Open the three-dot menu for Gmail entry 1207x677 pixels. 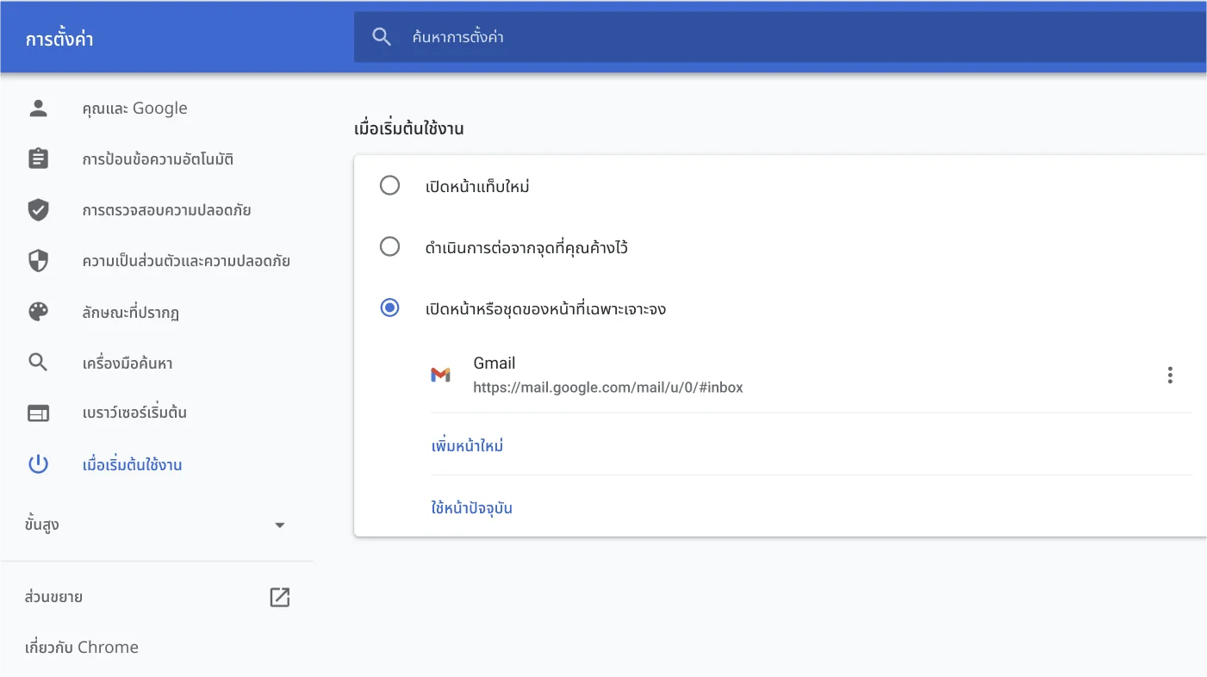[1170, 374]
